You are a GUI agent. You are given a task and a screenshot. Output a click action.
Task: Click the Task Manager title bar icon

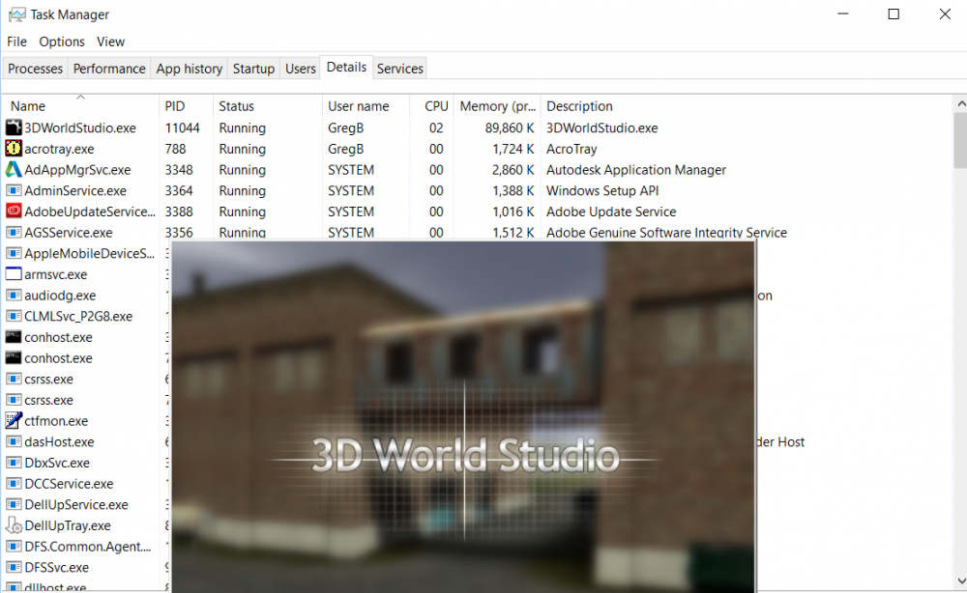pos(16,14)
